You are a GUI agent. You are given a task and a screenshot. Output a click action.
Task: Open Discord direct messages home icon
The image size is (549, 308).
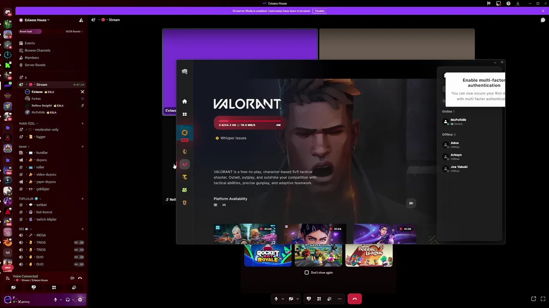7,13
